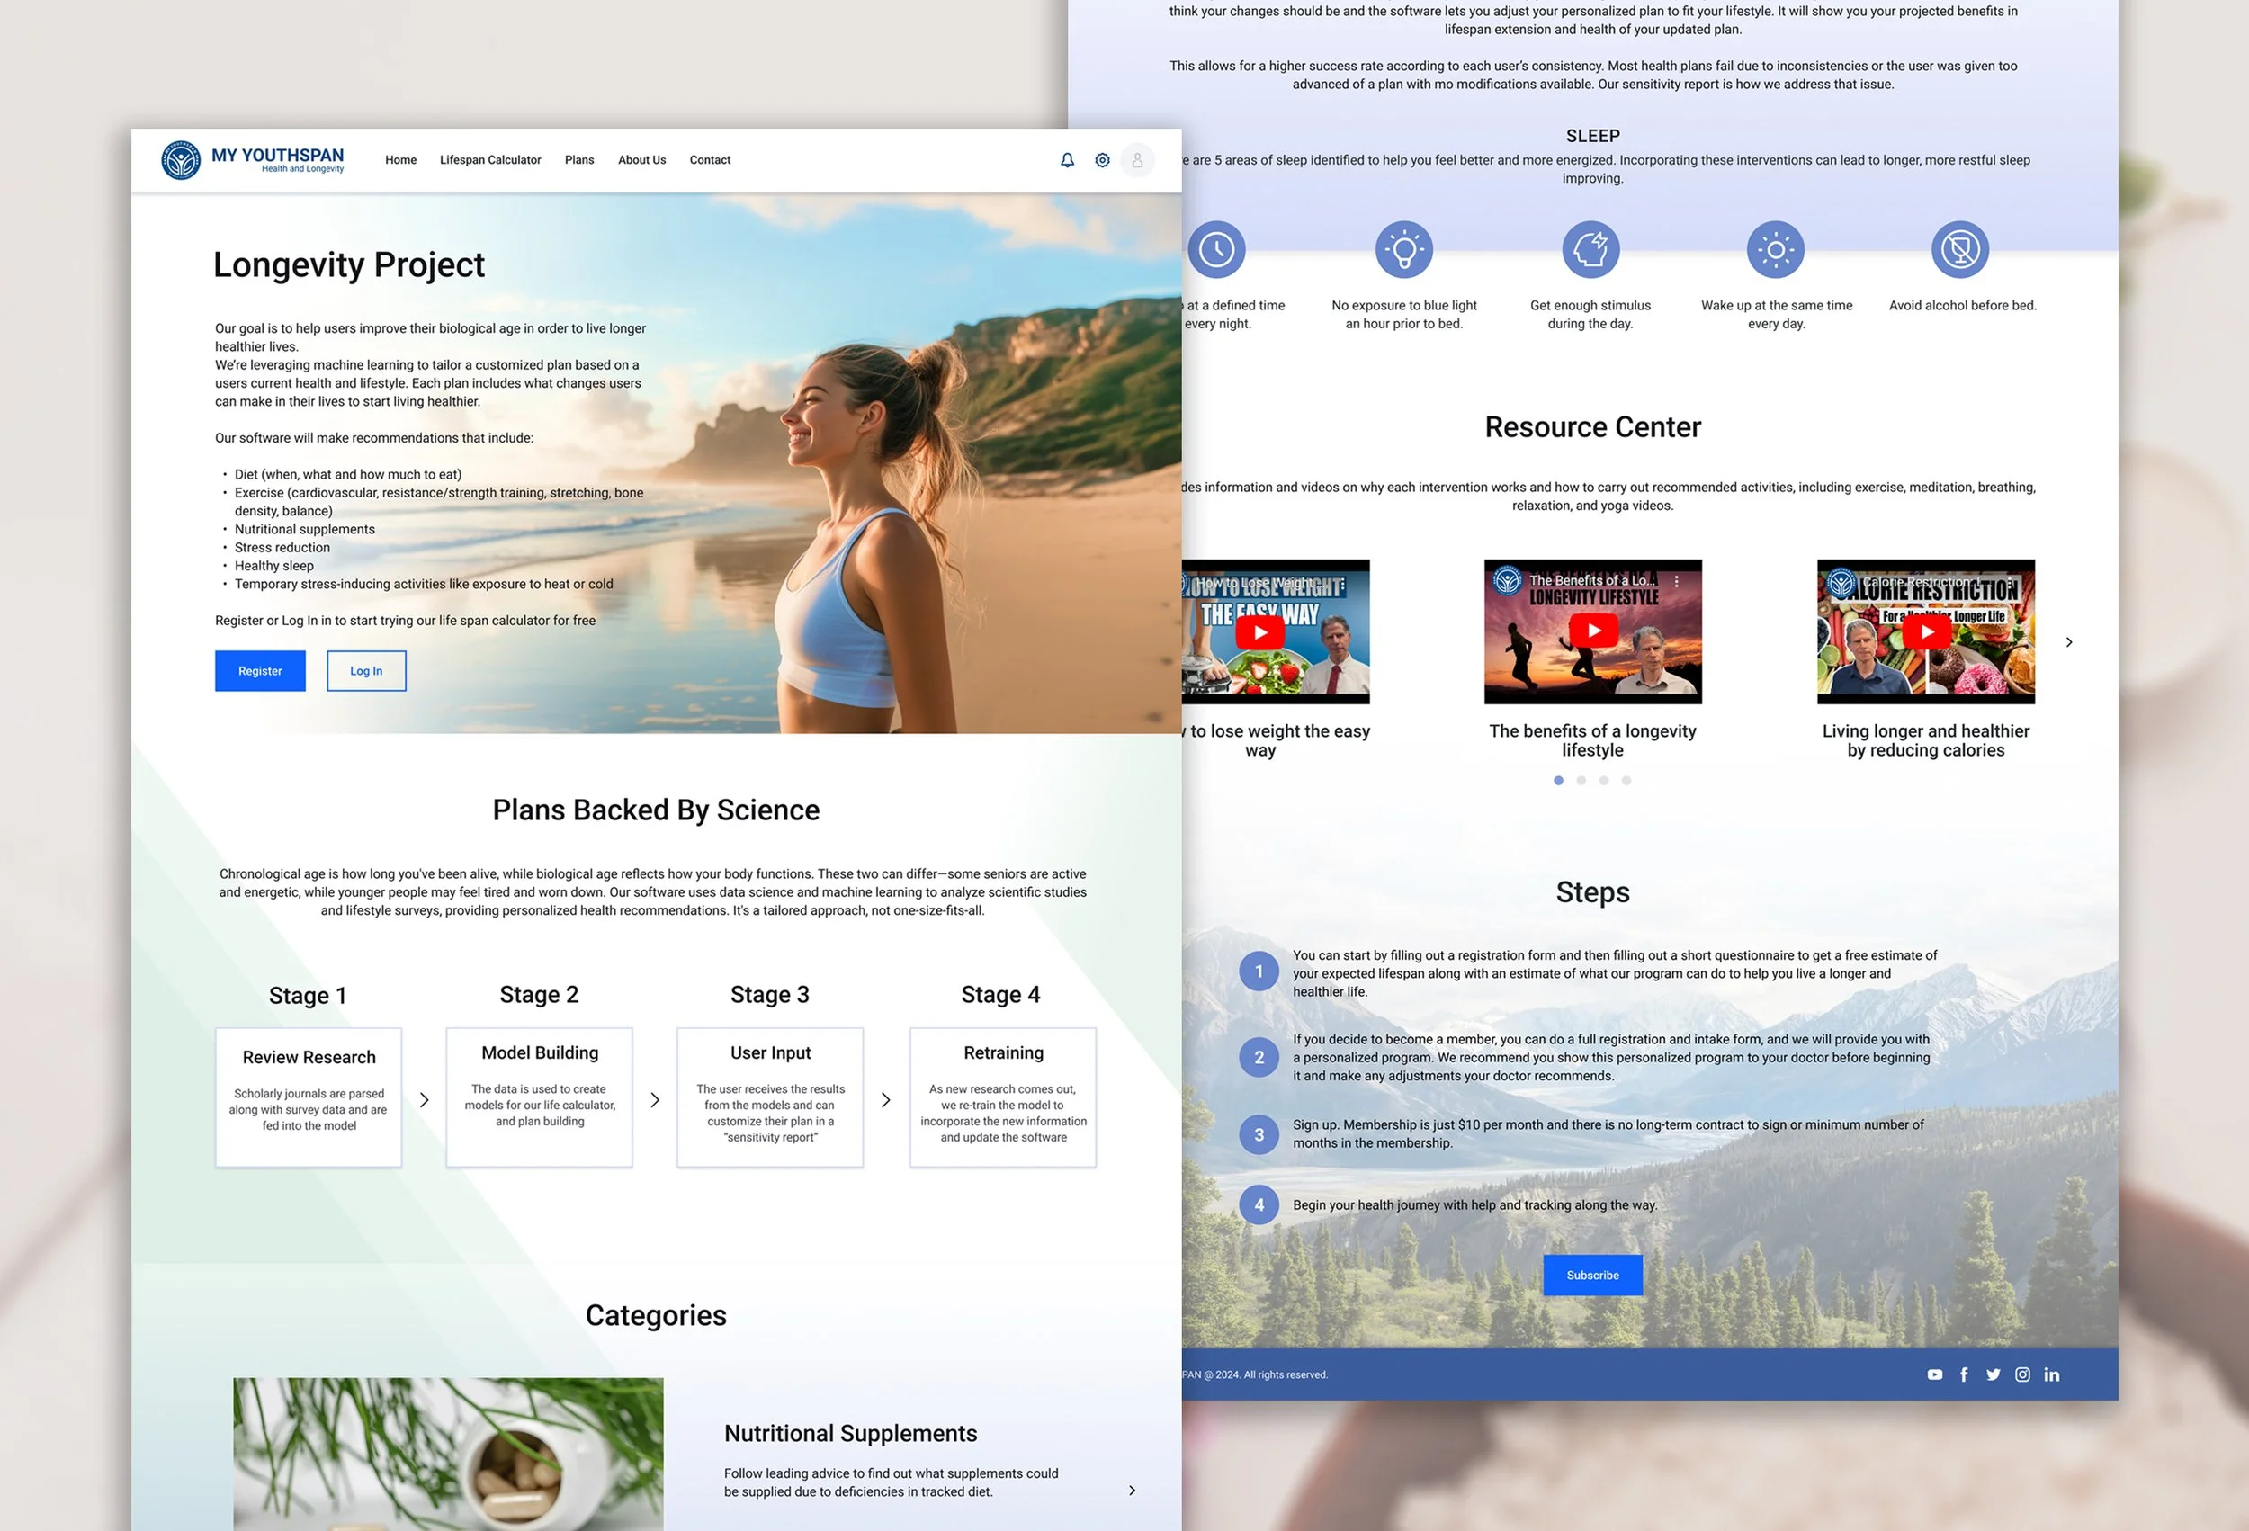Click the Resource Center carousel next arrow

point(2069,641)
